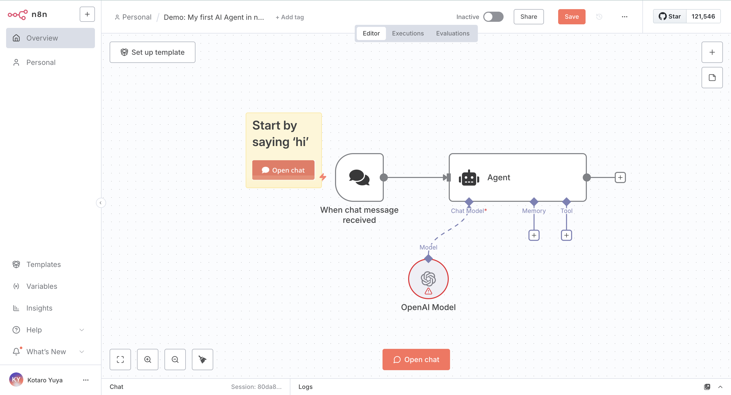Add a sticky note with the note icon
731x395 pixels.
[x=712, y=78]
